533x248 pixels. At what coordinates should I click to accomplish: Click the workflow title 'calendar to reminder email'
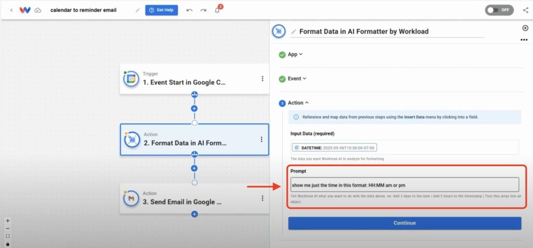click(83, 10)
